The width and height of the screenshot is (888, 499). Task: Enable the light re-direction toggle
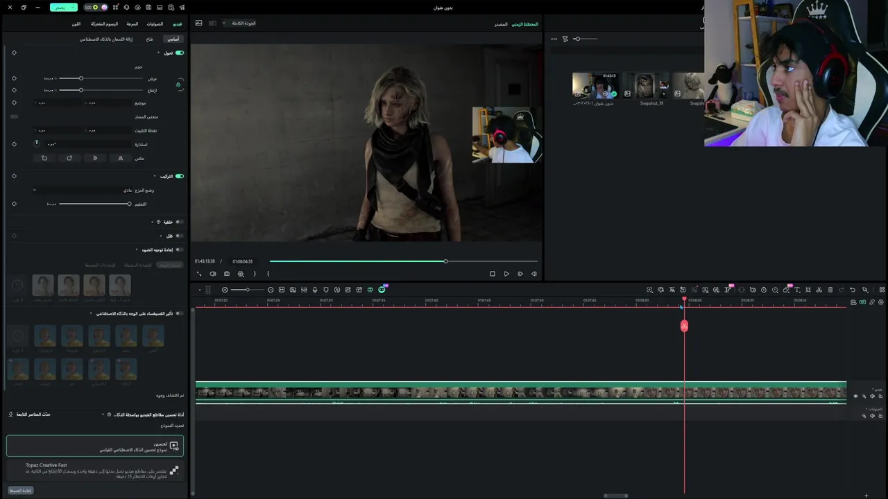click(179, 249)
